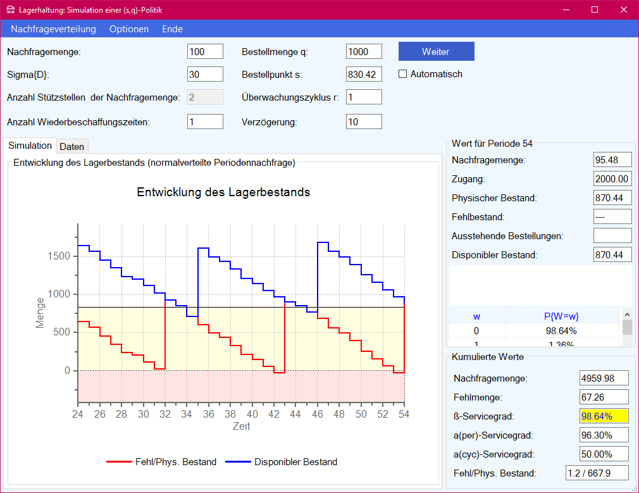This screenshot has height=493, width=639.
Task: Click the Überwachungszyklus r field
Action: click(x=364, y=97)
